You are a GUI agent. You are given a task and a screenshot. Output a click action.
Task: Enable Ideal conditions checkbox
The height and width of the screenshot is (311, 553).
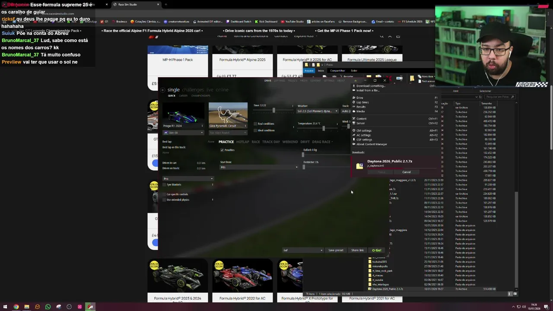[255, 130]
